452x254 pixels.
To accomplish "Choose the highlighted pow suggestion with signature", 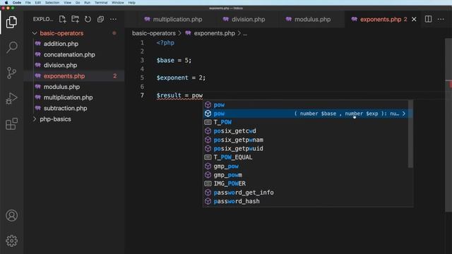I will [306, 114].
